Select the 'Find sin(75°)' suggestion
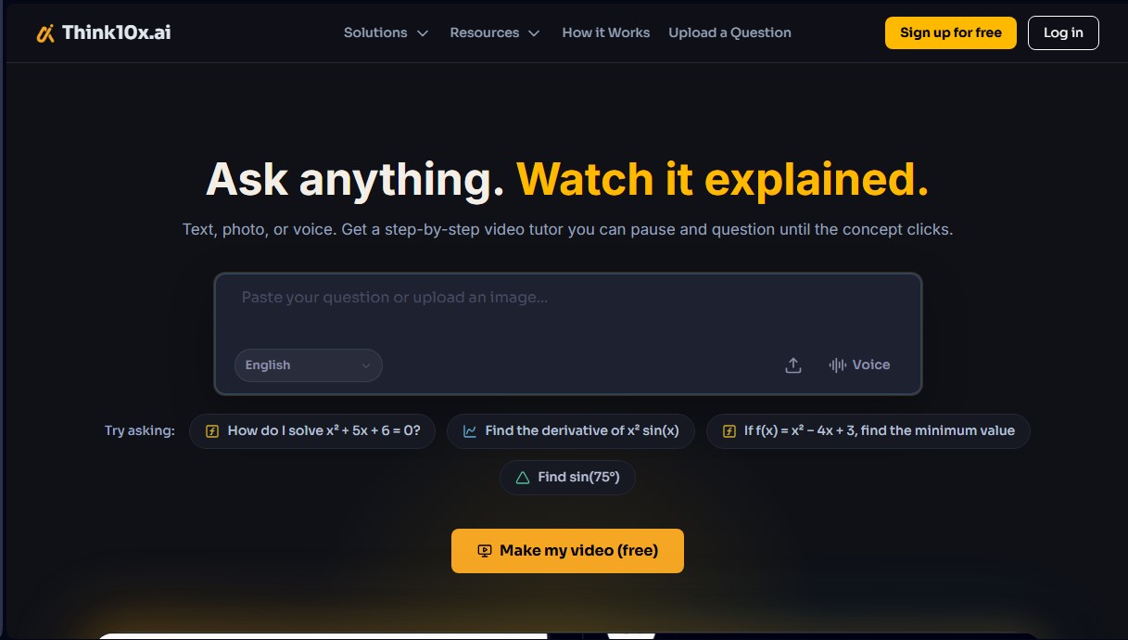Screen dimensions: 1128x640 tap(567, 478)
